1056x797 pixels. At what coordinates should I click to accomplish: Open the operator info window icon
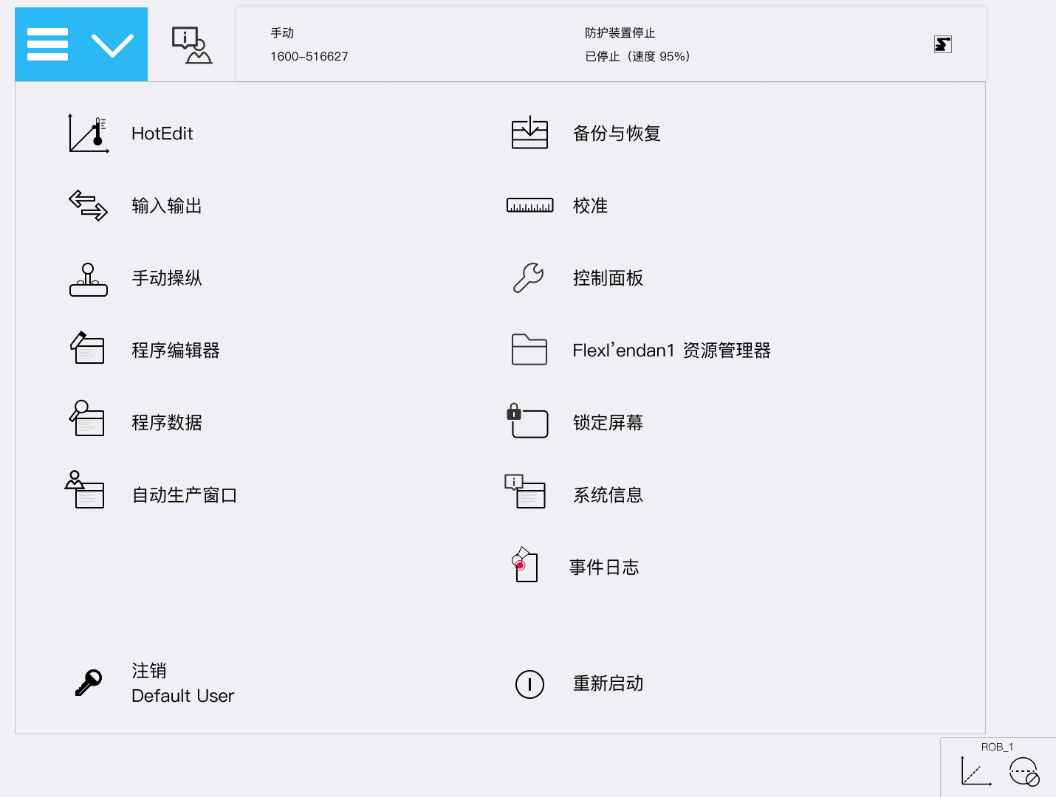[191, 45]
